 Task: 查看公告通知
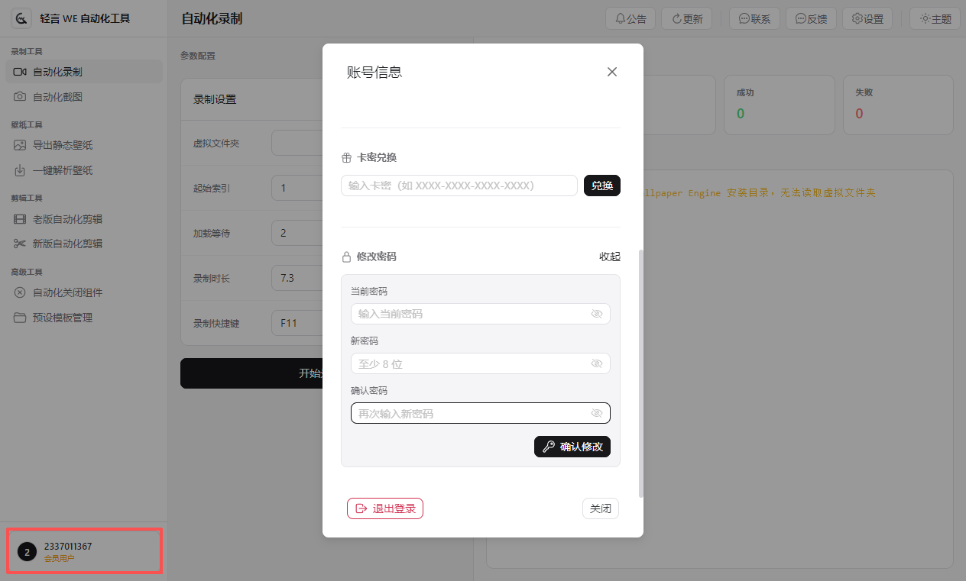click(x=630, y=18)
